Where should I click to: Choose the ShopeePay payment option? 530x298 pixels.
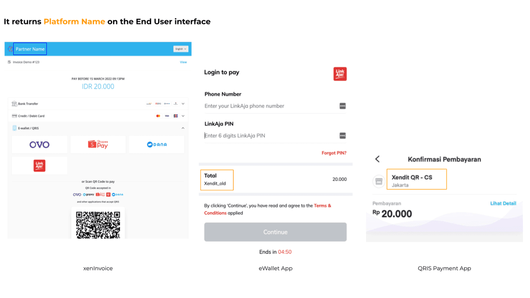(98, 144)
